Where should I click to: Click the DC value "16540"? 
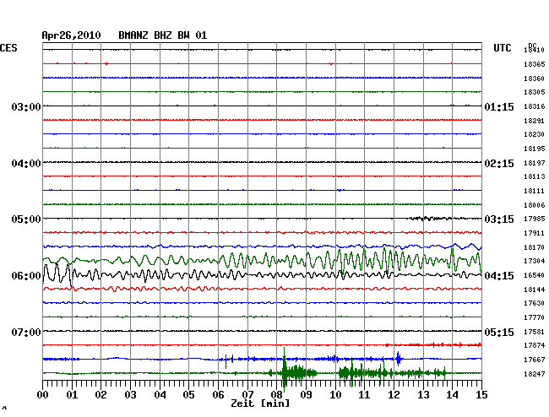pos(535,275)
